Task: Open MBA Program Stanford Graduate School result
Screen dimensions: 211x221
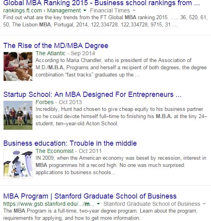Action: coord(90,196)
